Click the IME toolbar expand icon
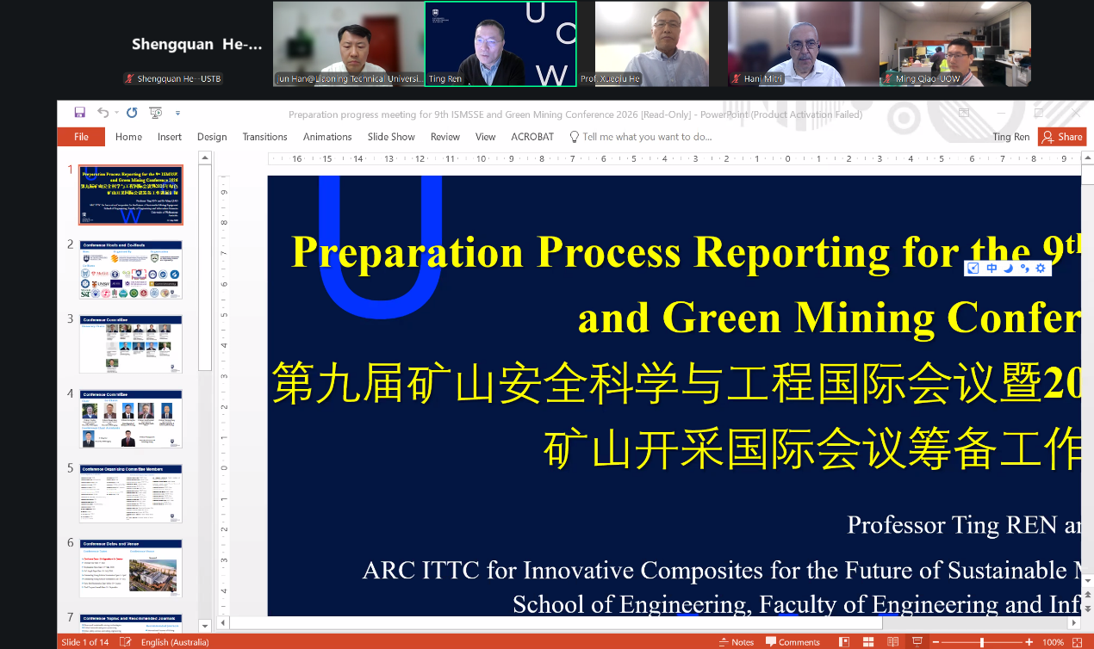Image resolution: width=1094 pixels, height=649 pixels. (973, 269)
